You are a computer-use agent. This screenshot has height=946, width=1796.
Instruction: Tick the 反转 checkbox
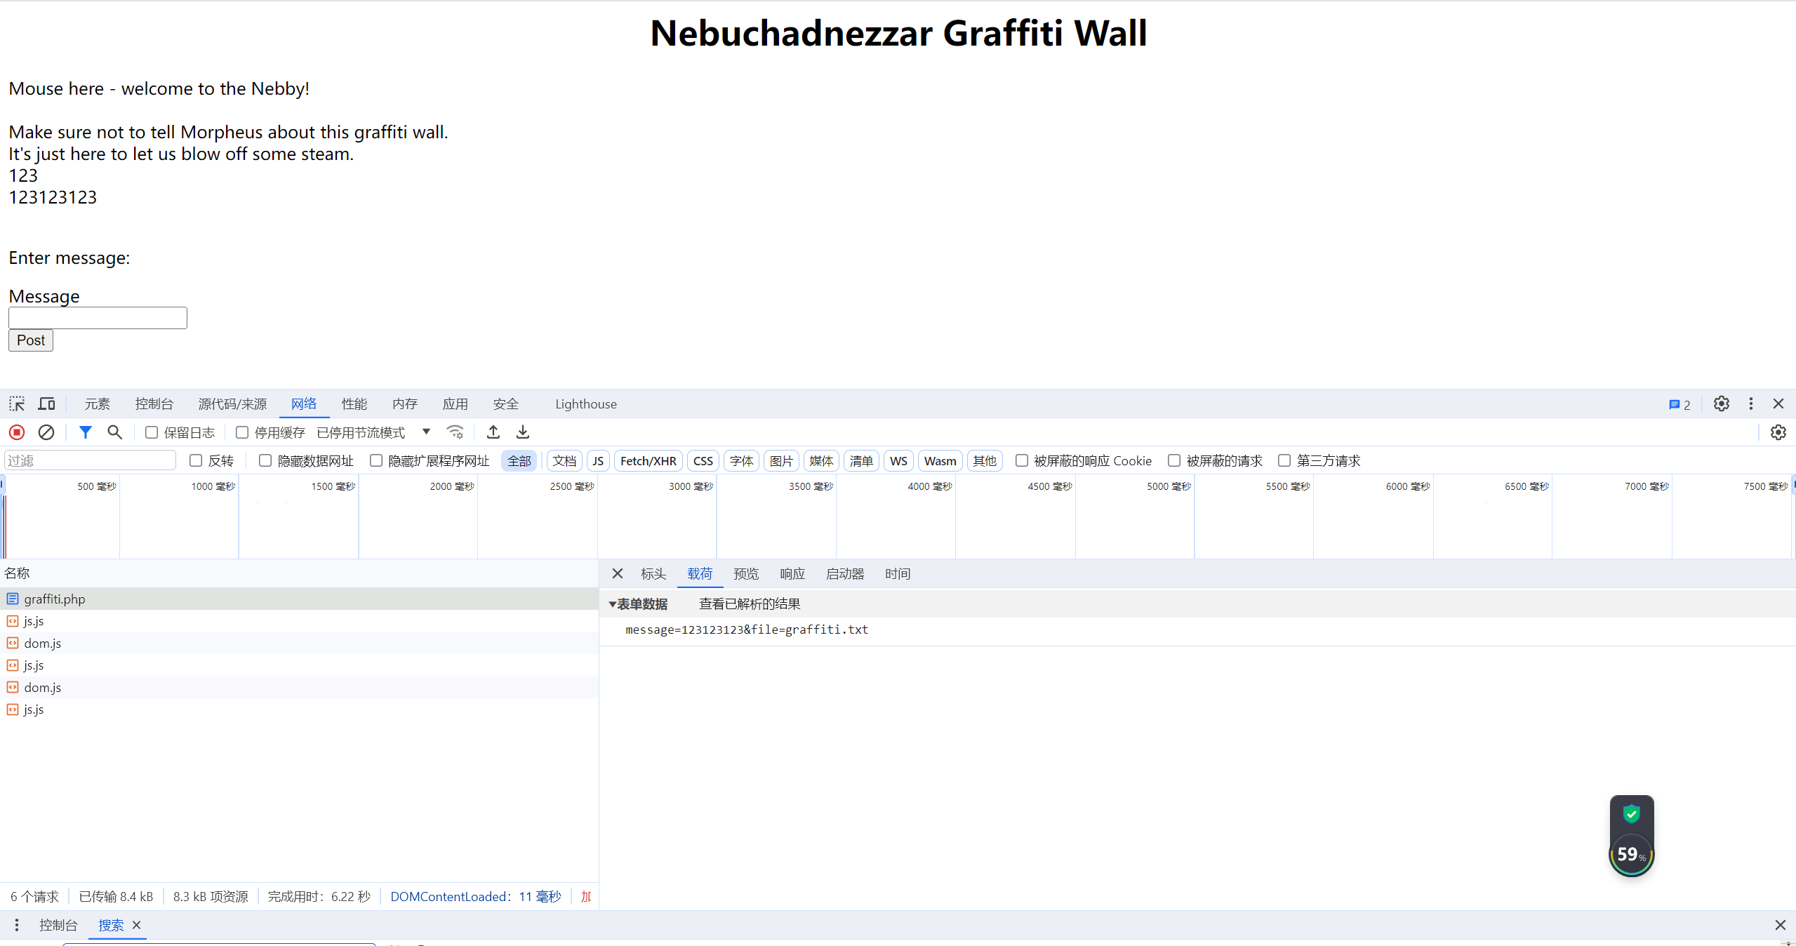[196, 460]
